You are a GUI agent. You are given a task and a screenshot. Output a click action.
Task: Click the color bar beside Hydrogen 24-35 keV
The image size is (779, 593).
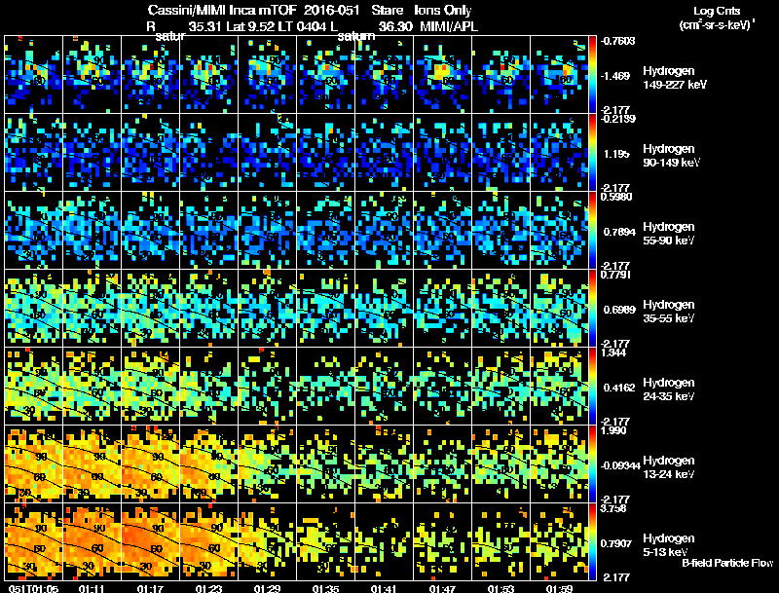(x=592, y=386)
